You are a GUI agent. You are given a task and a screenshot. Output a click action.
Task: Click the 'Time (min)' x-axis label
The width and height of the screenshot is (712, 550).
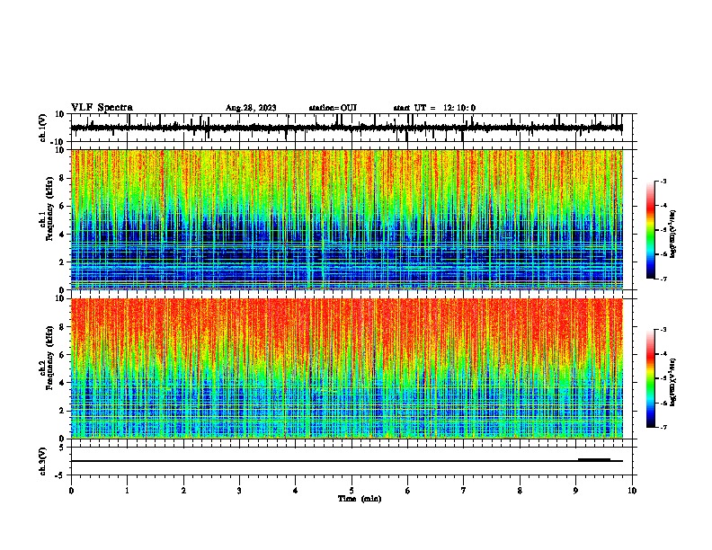(x=360, y=499)
